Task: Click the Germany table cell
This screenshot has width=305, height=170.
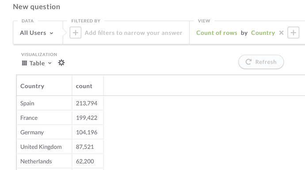Action: point(44,132)
